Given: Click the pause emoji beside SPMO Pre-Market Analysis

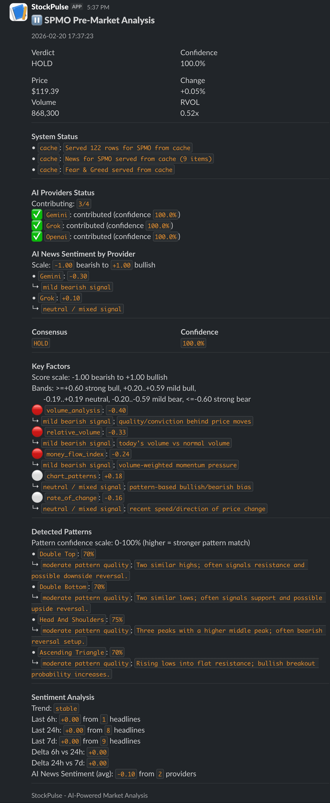Looking at the screenshot, I should [x=37, y=20].
